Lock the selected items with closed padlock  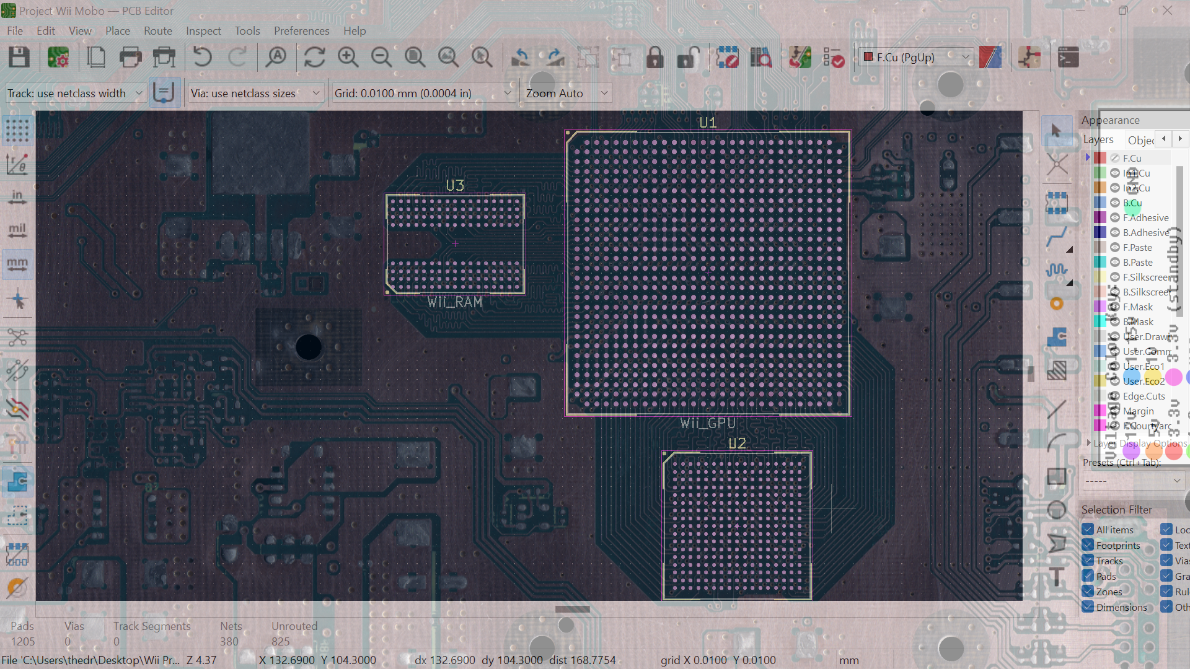tap(655, 57)
